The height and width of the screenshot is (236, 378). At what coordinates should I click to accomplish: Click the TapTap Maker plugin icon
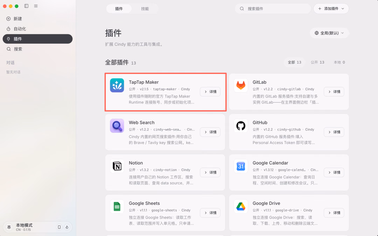[x=117, y=85]
